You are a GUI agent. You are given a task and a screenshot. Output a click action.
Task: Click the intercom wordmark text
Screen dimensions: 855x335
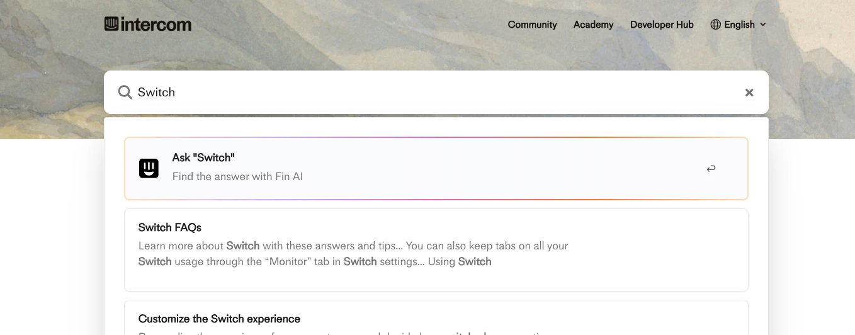[156, 25]
